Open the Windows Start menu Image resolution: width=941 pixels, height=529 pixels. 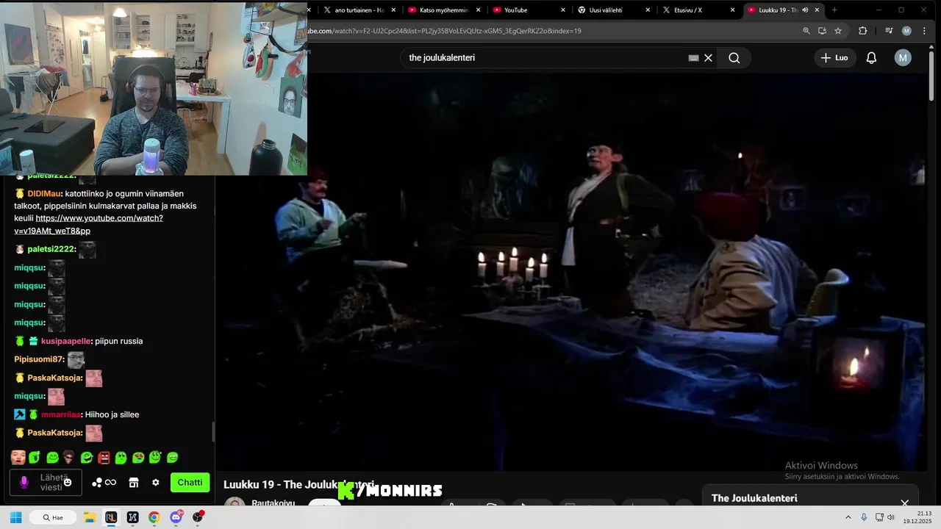(15, 517)
